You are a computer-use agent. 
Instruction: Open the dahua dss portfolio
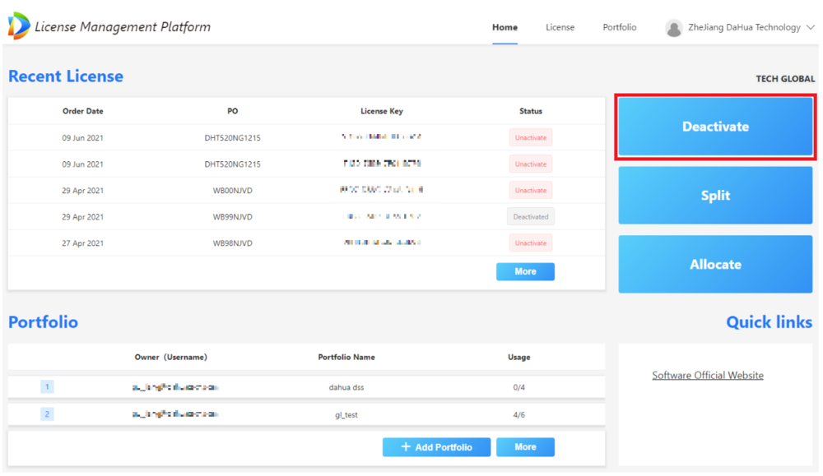point(346,387)
